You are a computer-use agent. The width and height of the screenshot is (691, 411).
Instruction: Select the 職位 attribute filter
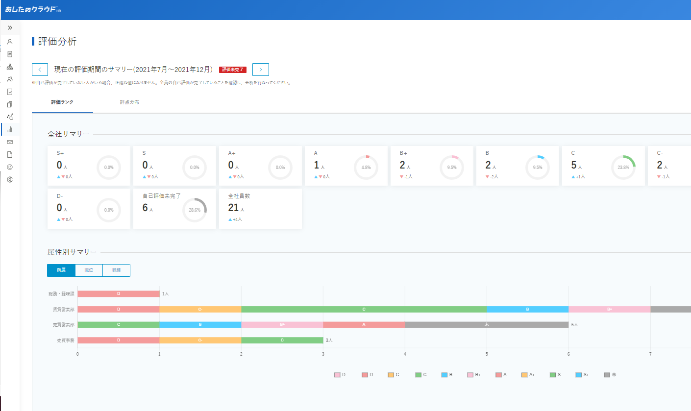[x=89, y=270]
